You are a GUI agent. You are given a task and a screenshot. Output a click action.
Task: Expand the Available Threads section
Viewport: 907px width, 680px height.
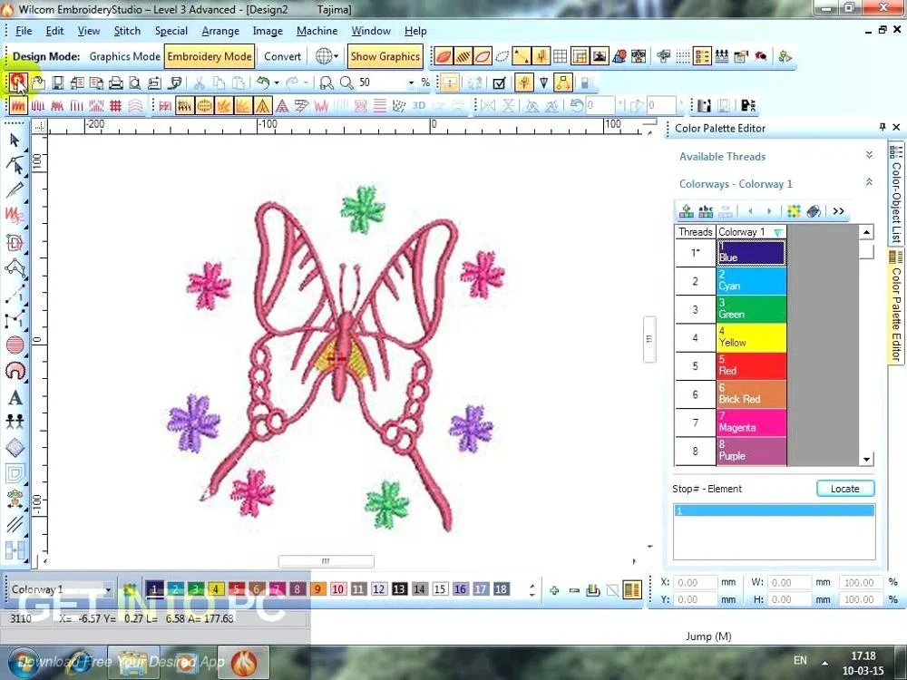click(868, 156)
